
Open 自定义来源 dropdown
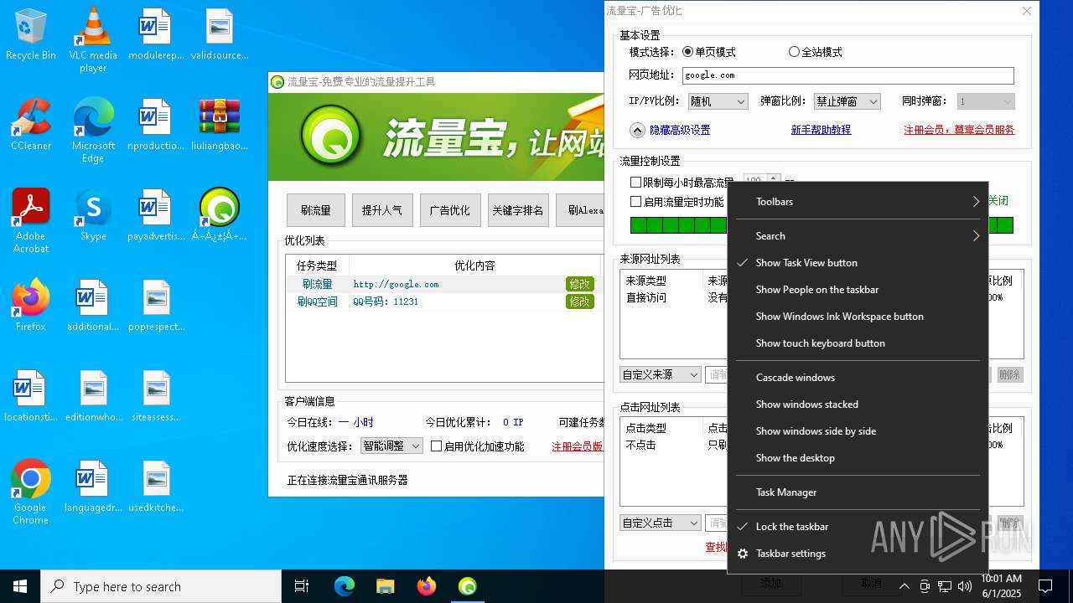pos(661,375)
